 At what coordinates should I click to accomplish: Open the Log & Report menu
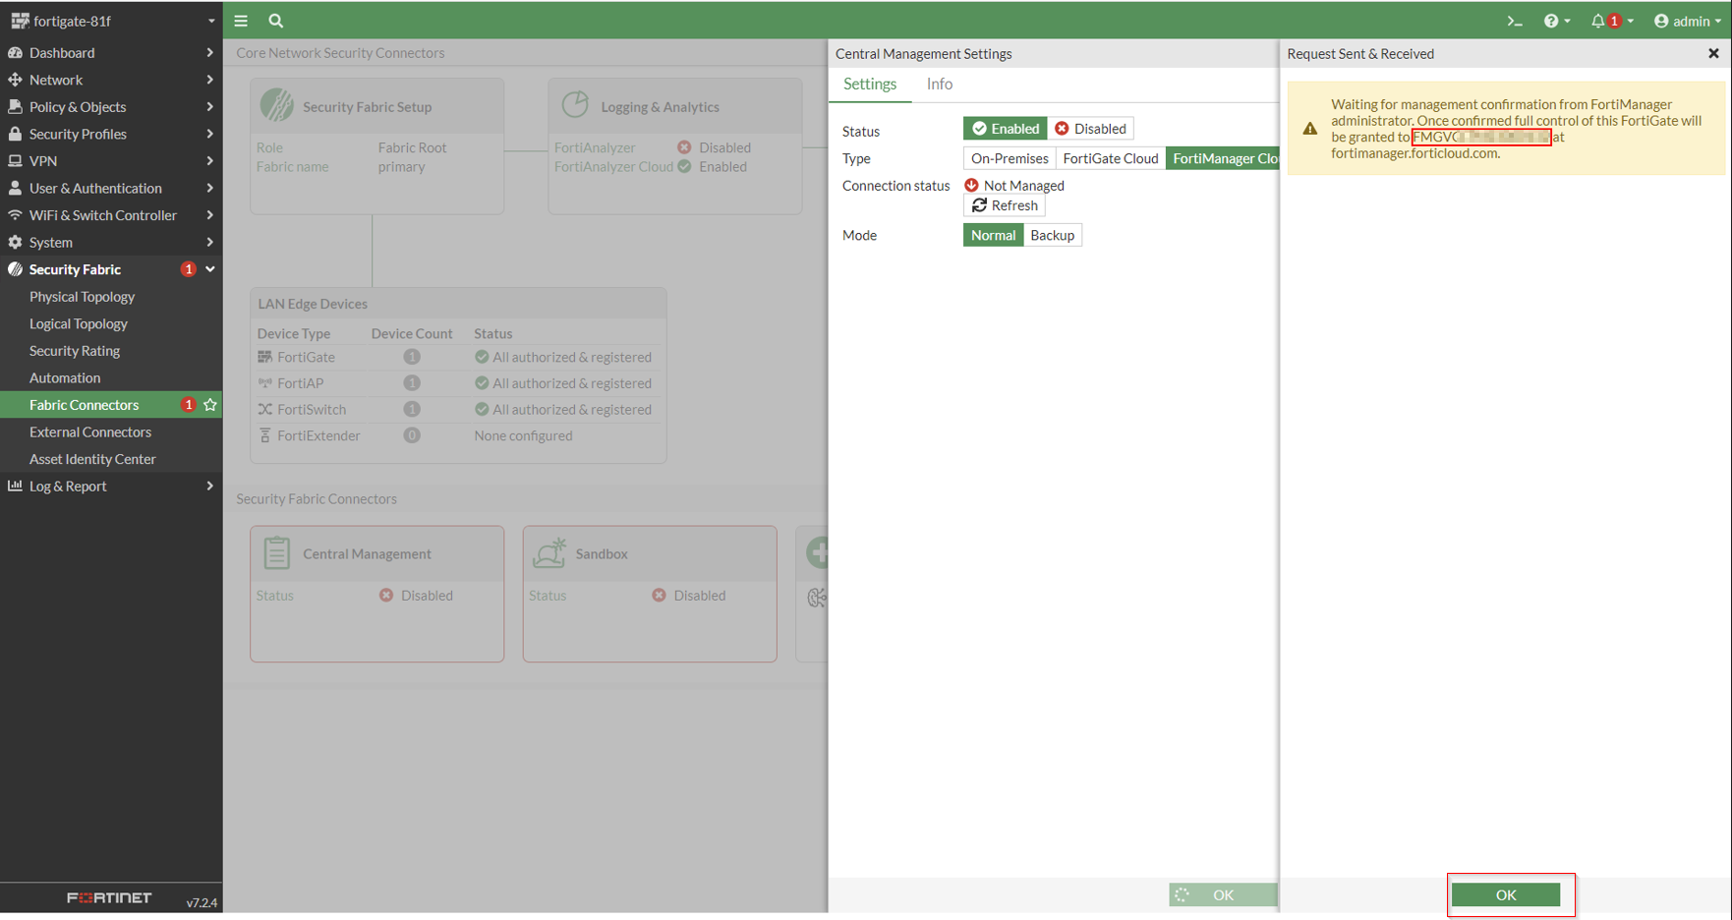(69, 486)
